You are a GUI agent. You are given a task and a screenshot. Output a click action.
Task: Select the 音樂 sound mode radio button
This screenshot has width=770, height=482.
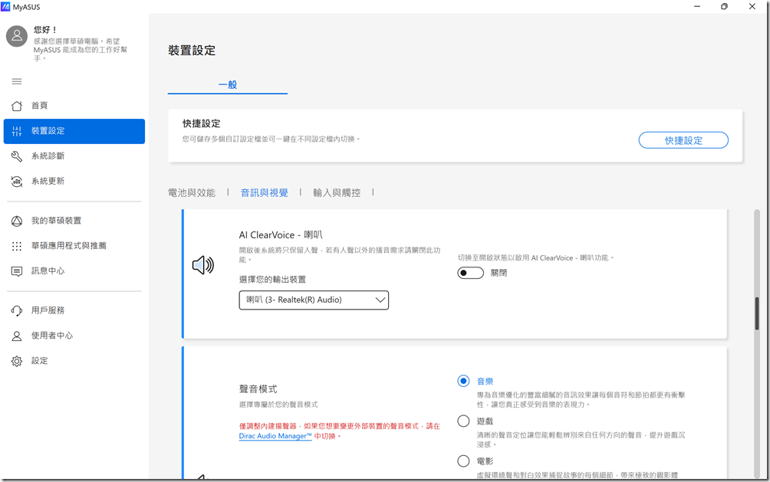[463, 381]
